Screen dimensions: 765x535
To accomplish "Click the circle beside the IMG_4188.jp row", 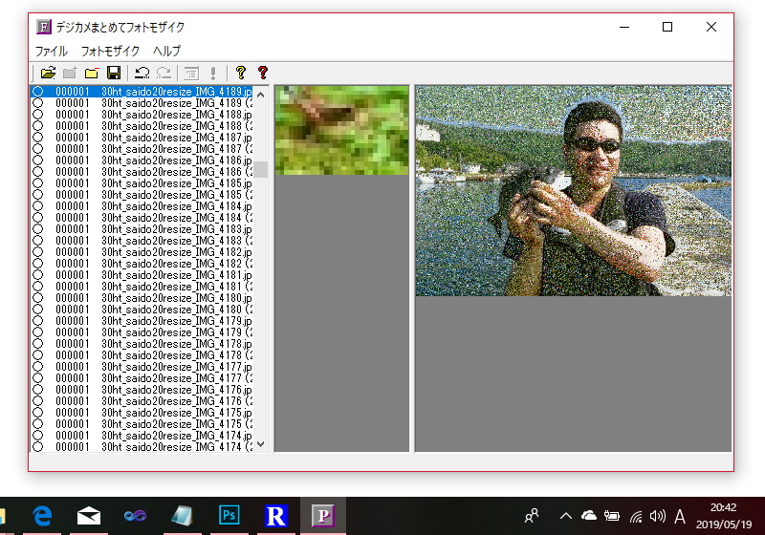I will 38,115.
